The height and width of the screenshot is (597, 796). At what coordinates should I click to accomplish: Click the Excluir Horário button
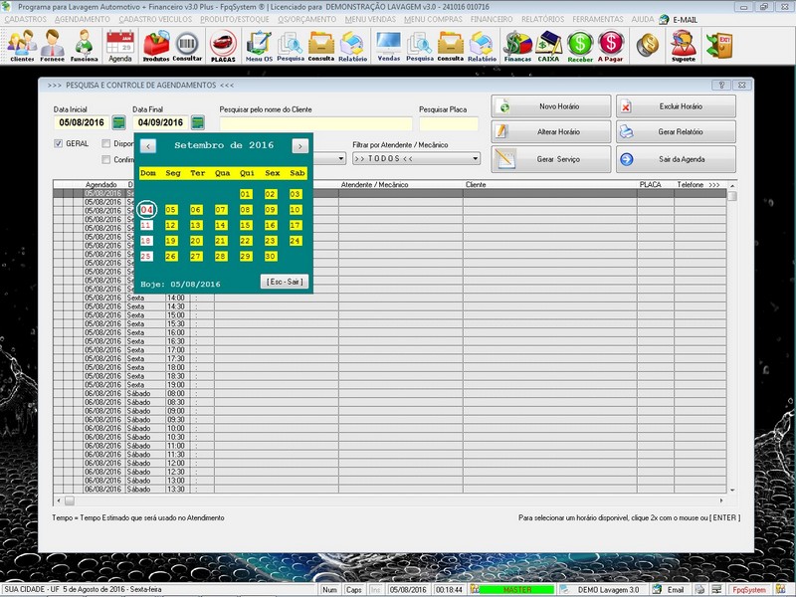pos(676,106)
